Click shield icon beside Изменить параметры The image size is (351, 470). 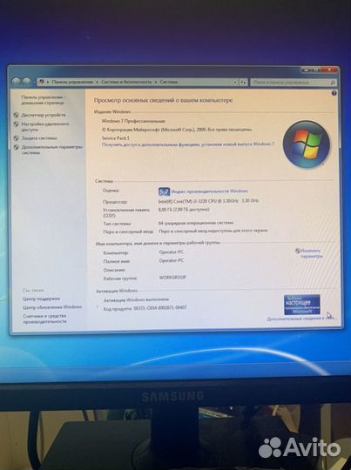click(x=298, y=251)
